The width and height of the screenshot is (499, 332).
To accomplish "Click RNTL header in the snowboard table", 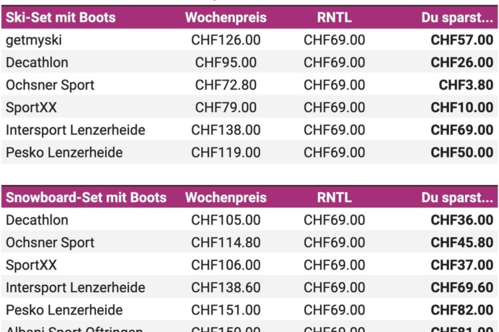I will tap(334, 198).
